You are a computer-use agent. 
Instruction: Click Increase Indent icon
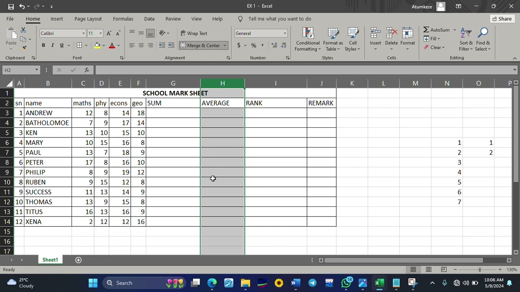click(x=171, y=45)
